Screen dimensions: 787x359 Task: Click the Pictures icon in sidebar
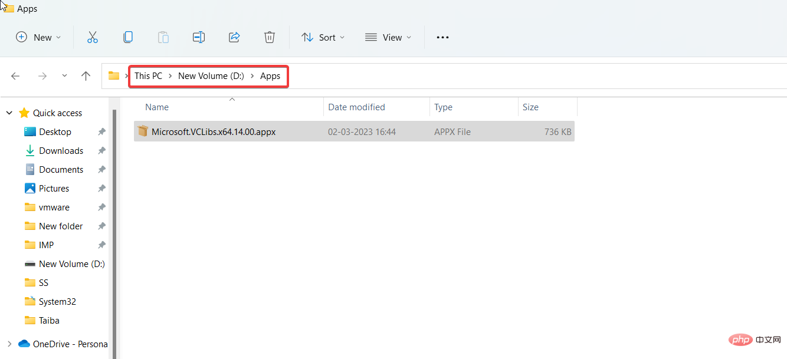tap(30, 189)
